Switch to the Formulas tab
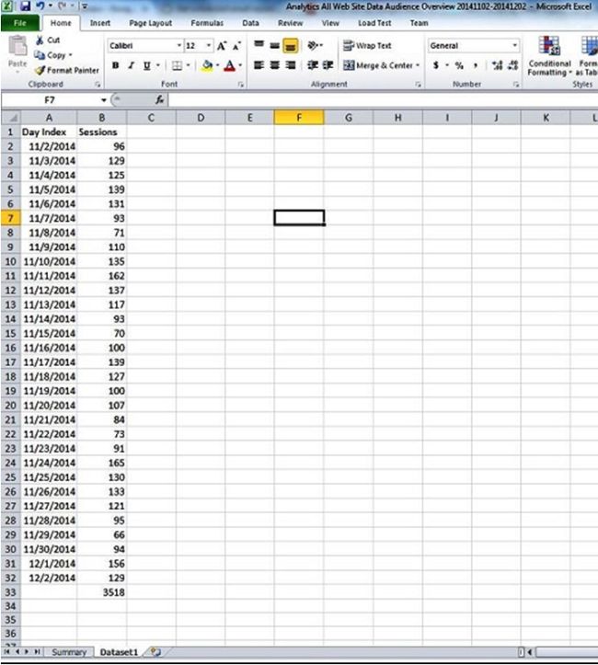The height and width of the screenshot is (665, 598). pyautogui.click(x=207, y=23)
